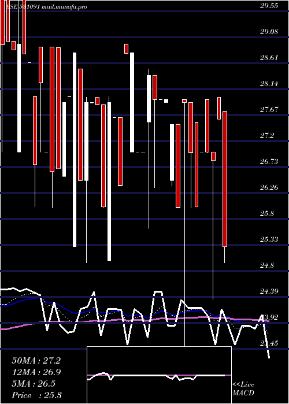Screen dimensions: 289x404
Task: Click inside the MACD inset chart
Action: pyautogui.click(x=159, y=375)
